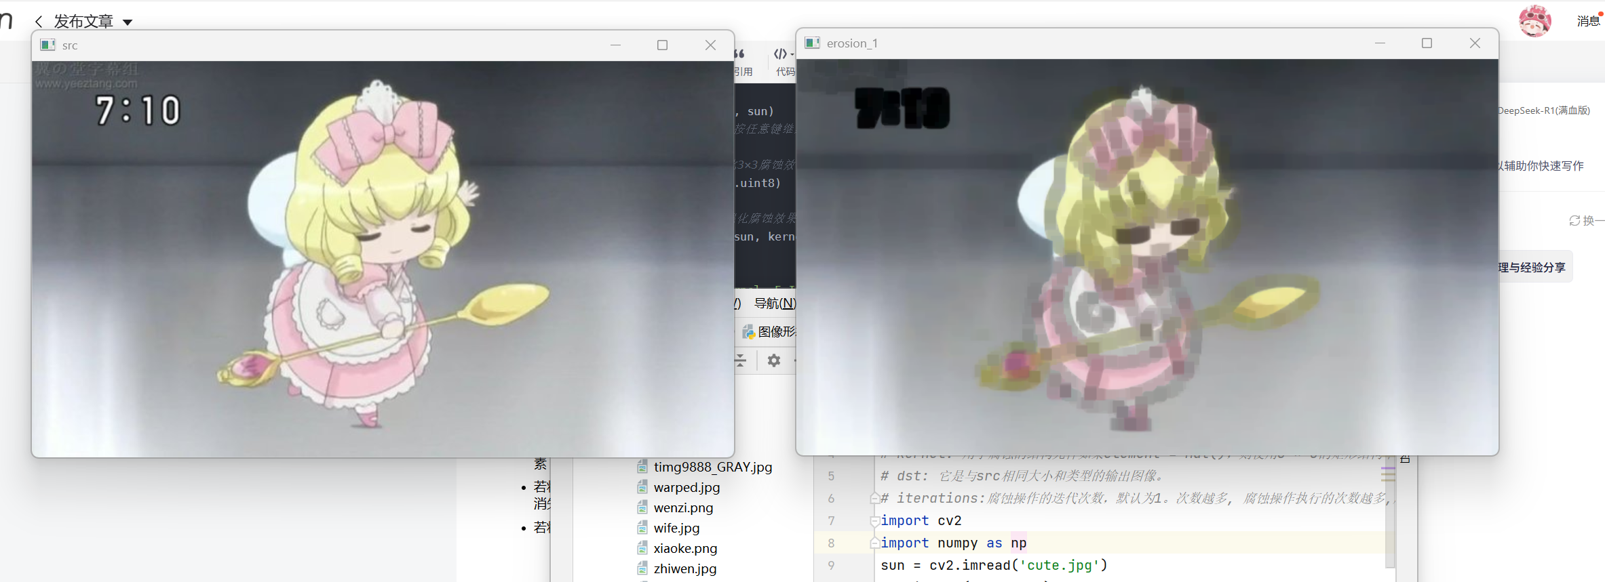
Task: Click the image file icon of zhiwen.jpg
Action: (x=642, y=568)
